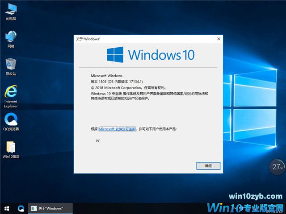Close the About Windows dialog
This screenshot has width=286, height=214.
[219, 39]
